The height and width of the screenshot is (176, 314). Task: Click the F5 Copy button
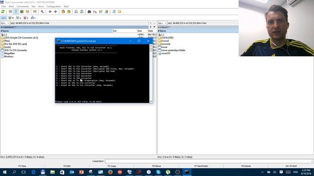pos(112,166)
